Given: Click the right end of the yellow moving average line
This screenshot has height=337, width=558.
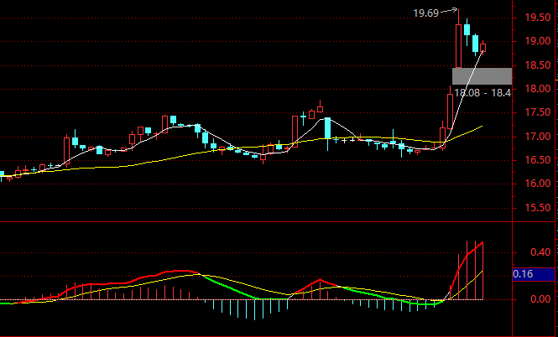Looking at the screenshot, I should [481, 126].
